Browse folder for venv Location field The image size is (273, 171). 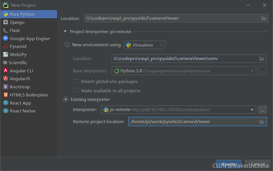coord(262,59)
